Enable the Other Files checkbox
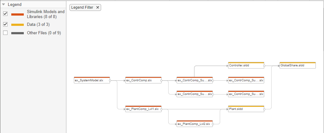Screen dimensions: 324x133 coord(5,33)
